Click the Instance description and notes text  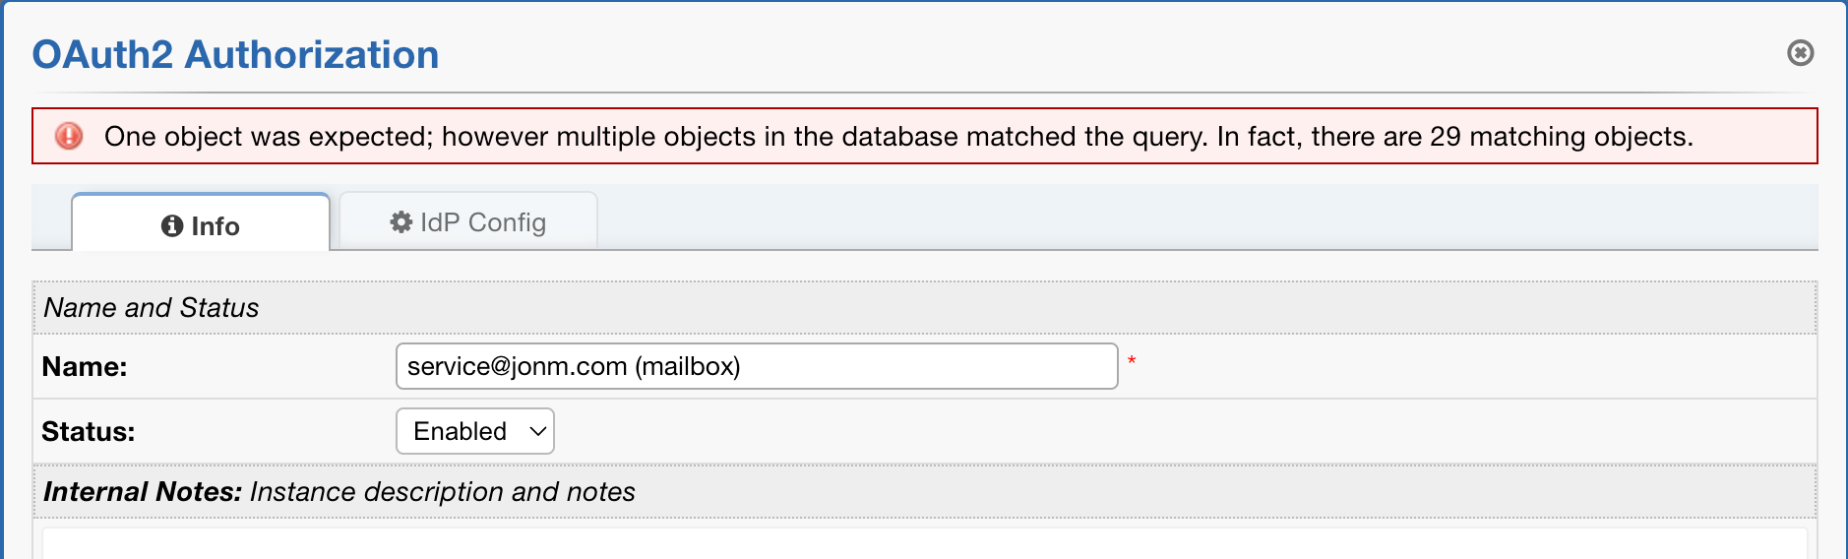tap(442, 491)
